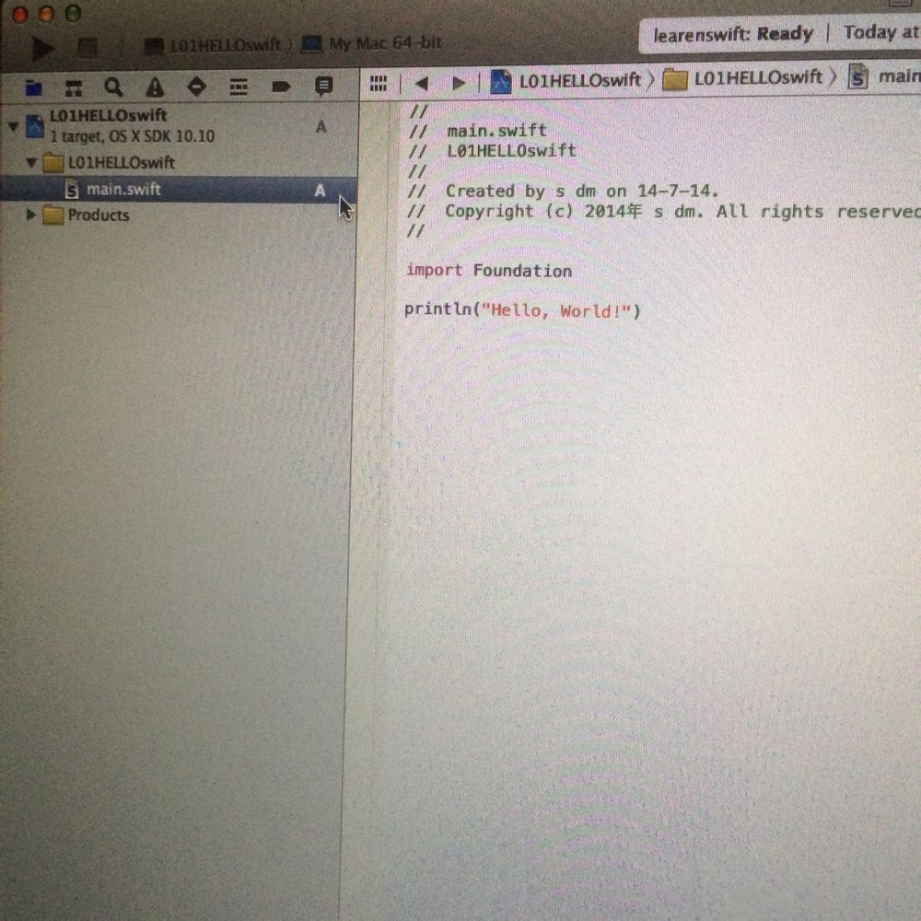Click the green zoom window button
Image resolution: width=921 pixels, height=921 pixels.
73,13
